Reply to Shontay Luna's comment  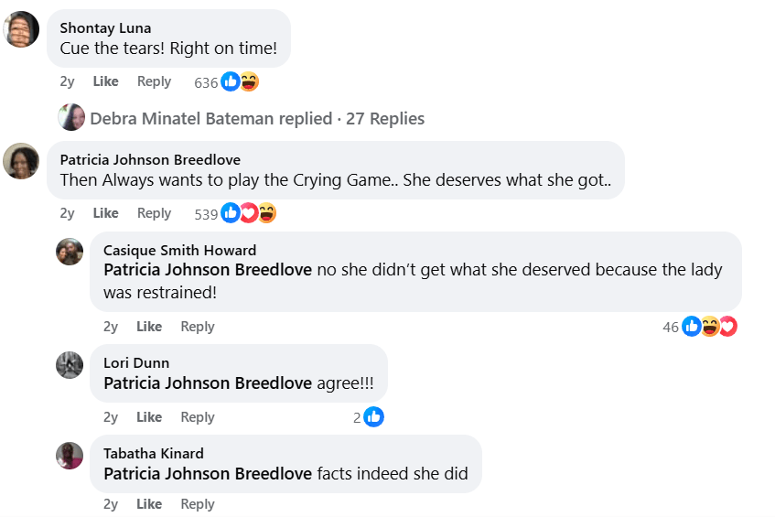pos(154,81)
